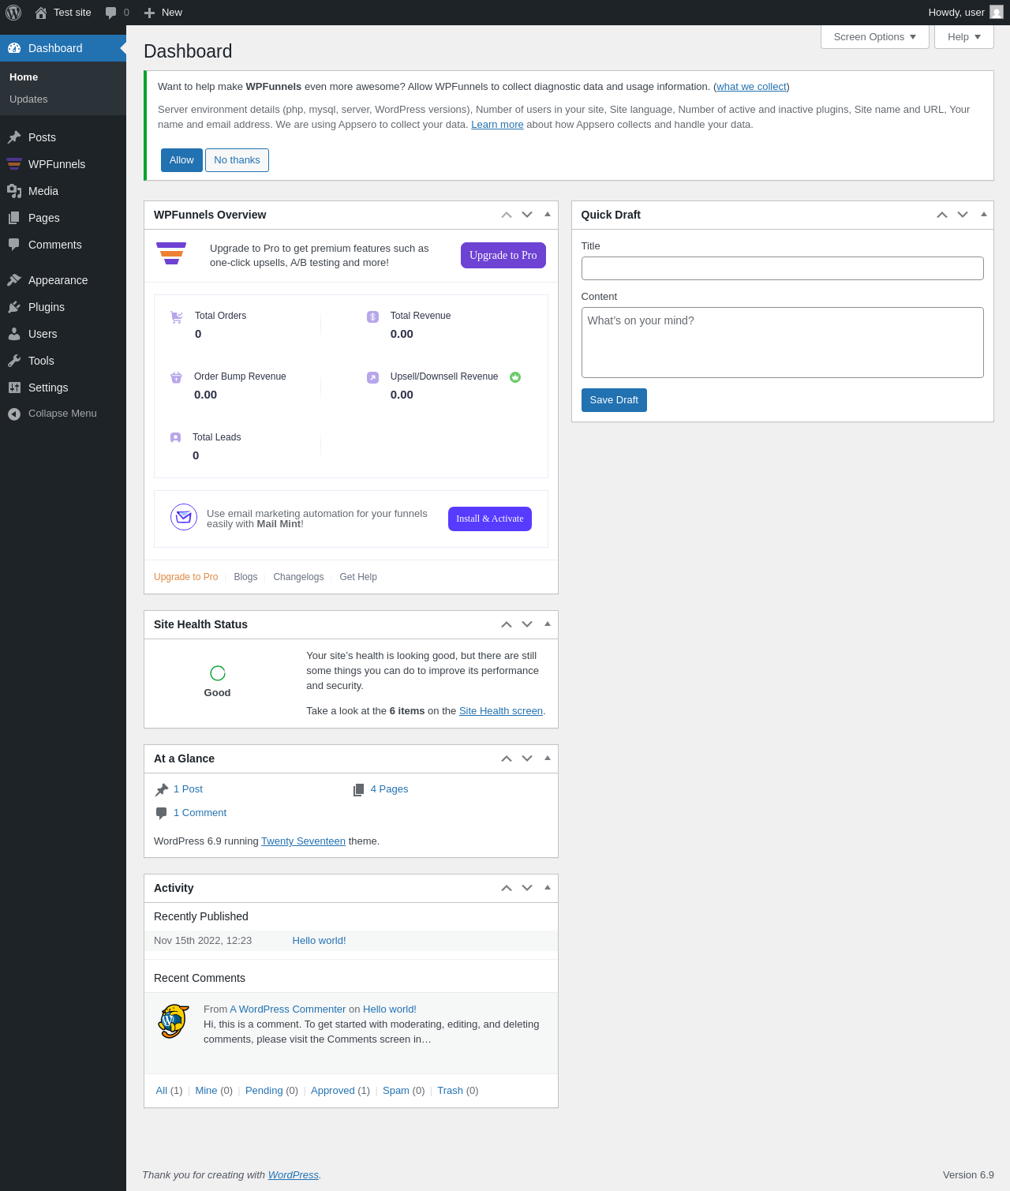Go to the Settings menu
The height and width of the screenshot is (1191, 1010).
pos(48,388)
